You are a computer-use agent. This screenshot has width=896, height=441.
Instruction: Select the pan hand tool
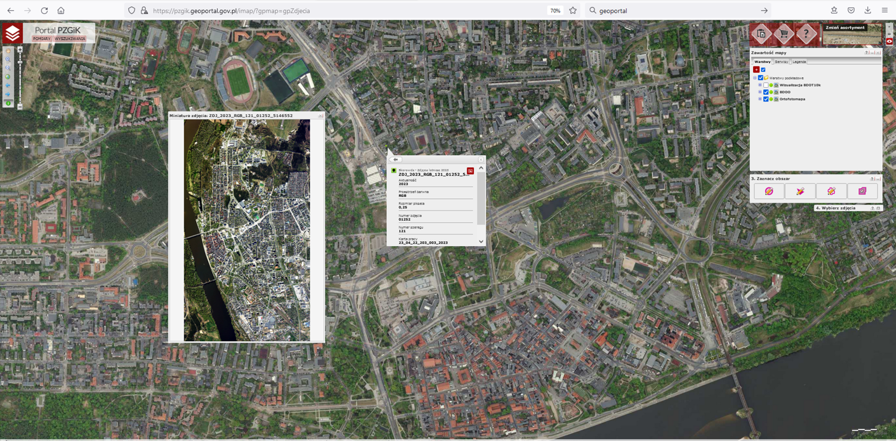(8, 52)
